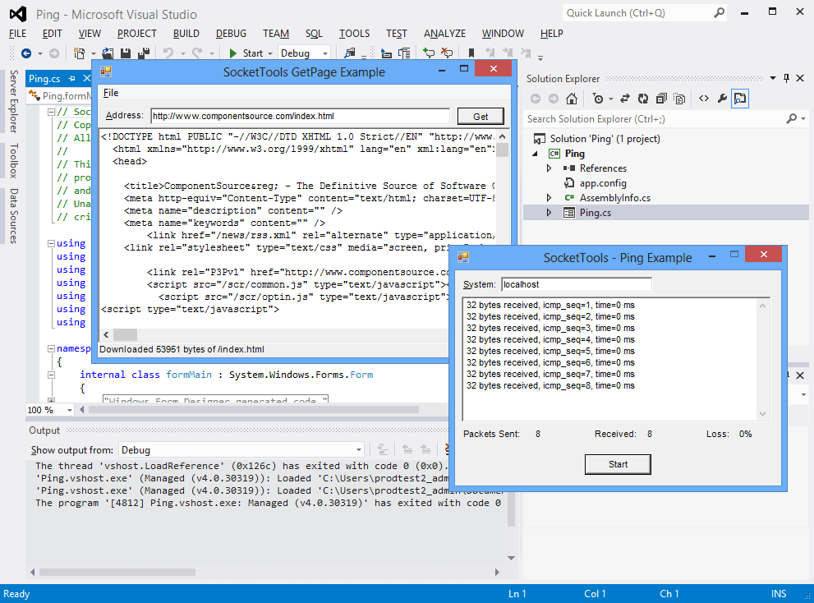Open the PROJECT menu
814x603 pixels.
(x=136, y=33)
